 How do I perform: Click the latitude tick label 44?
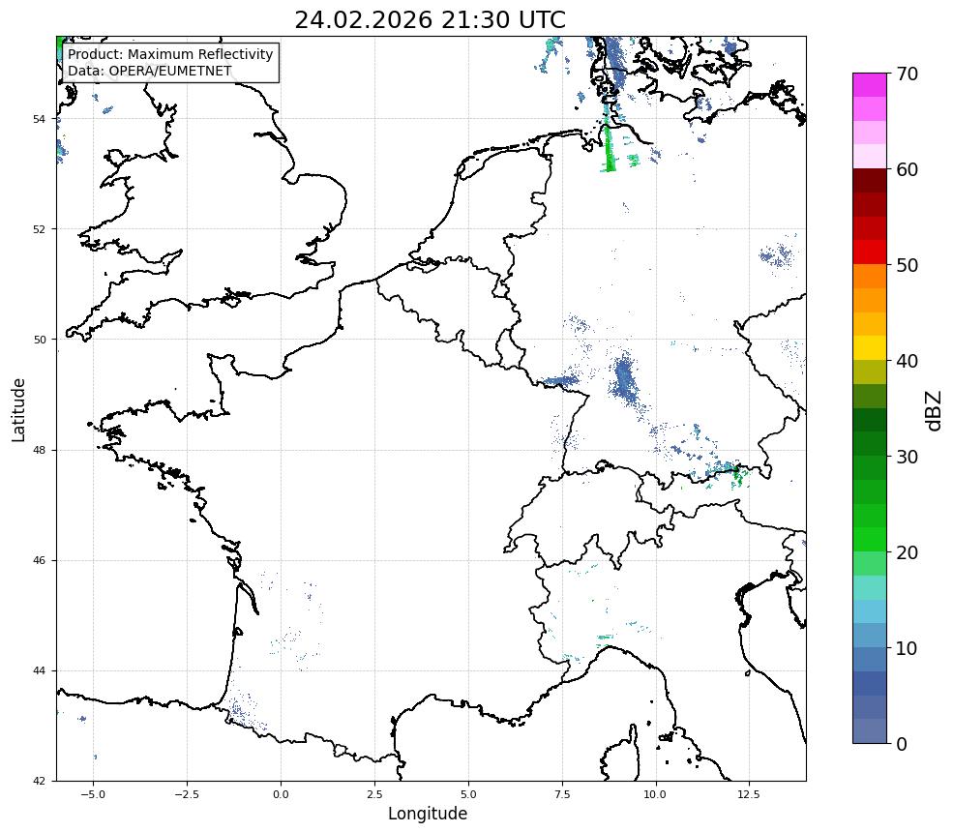click(x=39, y=671)
